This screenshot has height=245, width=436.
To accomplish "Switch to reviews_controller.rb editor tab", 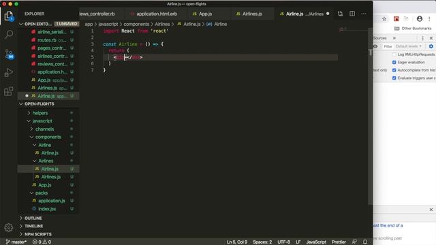I will click(102, 14).
